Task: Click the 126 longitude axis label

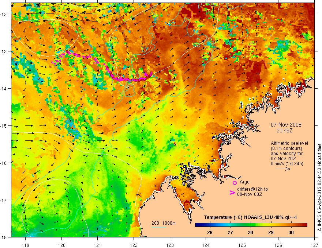Action: pos(278,245)
